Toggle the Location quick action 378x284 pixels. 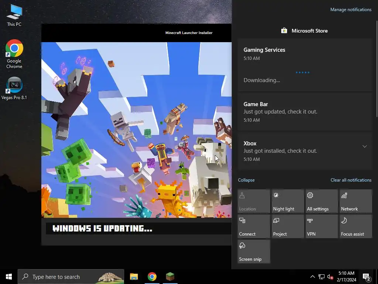click(x=254, y=201)
